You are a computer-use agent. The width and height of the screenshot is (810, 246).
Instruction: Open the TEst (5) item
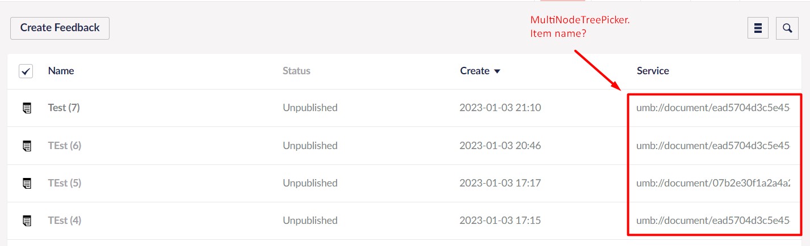(x=65, y=183)
